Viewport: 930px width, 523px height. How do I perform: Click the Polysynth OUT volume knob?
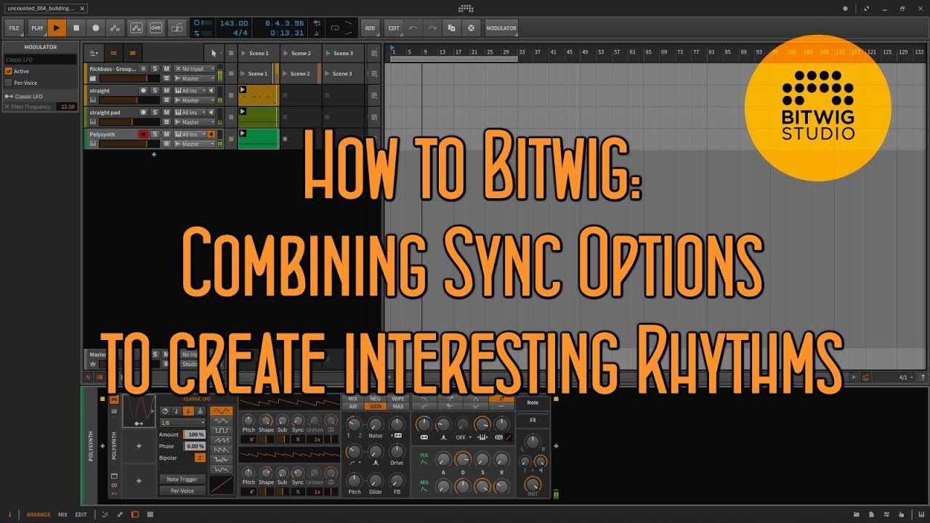pyautogui.click(x=533, y=484)
